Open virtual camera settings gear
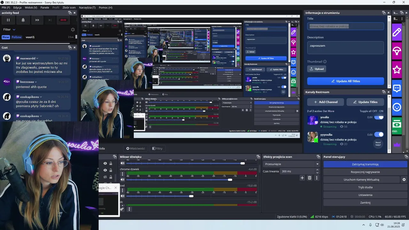This screenshot has height=230, width=409. (x=404, y=180)
